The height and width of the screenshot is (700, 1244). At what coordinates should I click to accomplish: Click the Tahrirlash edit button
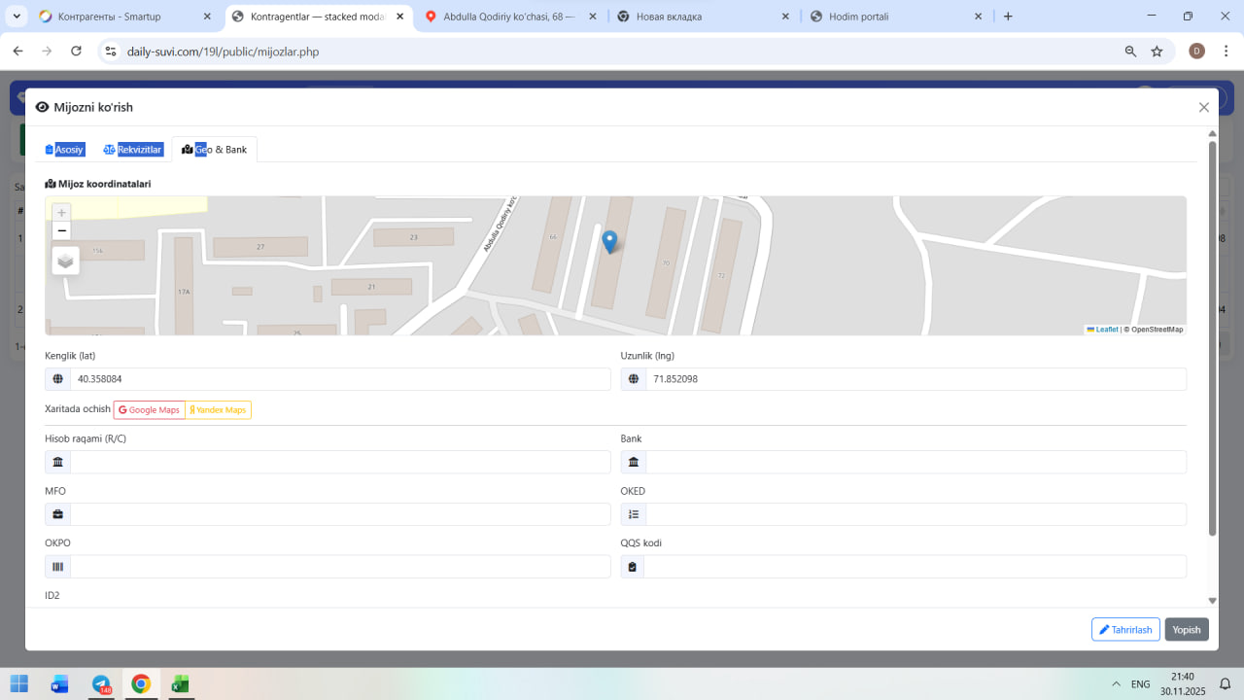[1124, 630]
